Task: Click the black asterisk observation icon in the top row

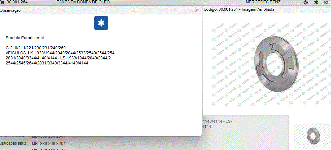Action: 316,2
